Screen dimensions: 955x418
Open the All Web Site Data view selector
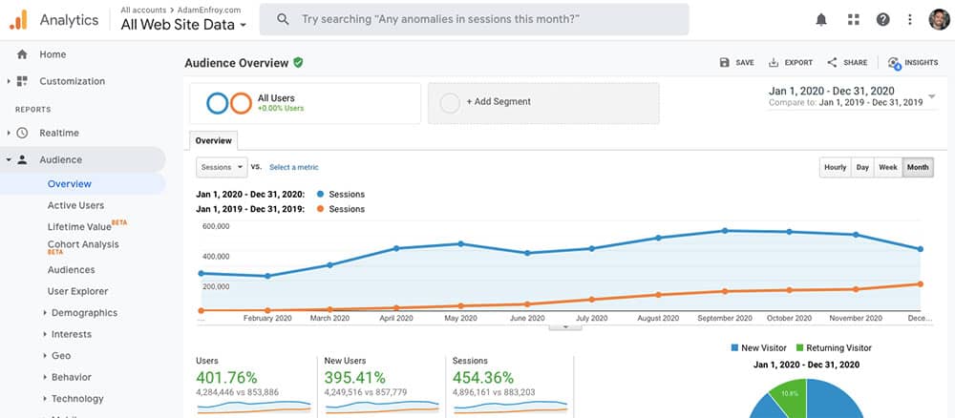(x=183, y=25)
